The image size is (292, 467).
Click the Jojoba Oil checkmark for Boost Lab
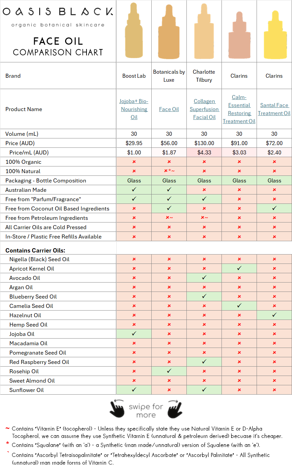(x=134, y=334)
